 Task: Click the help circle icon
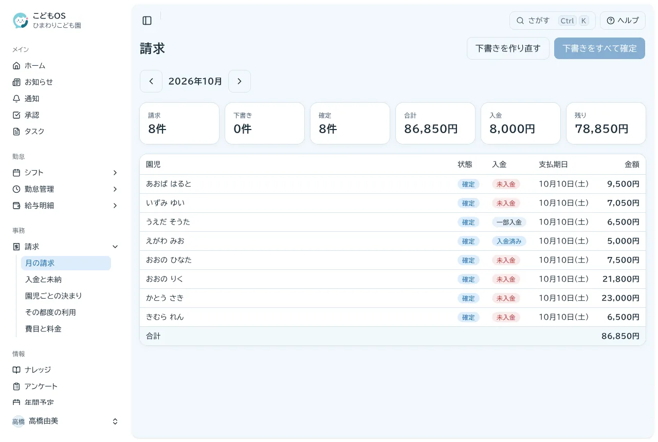click(x=611, y=21)
